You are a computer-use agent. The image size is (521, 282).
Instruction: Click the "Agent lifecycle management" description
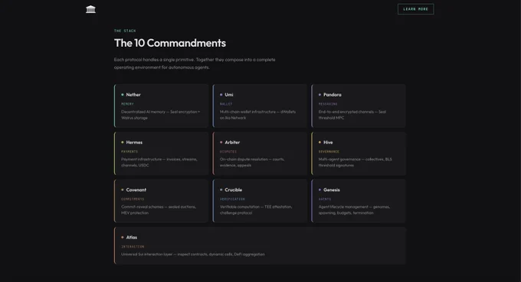354,210
